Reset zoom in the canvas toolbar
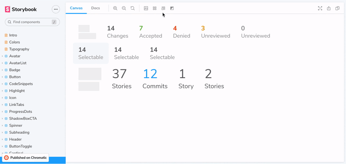346x164 pixels. coord(133,8)
